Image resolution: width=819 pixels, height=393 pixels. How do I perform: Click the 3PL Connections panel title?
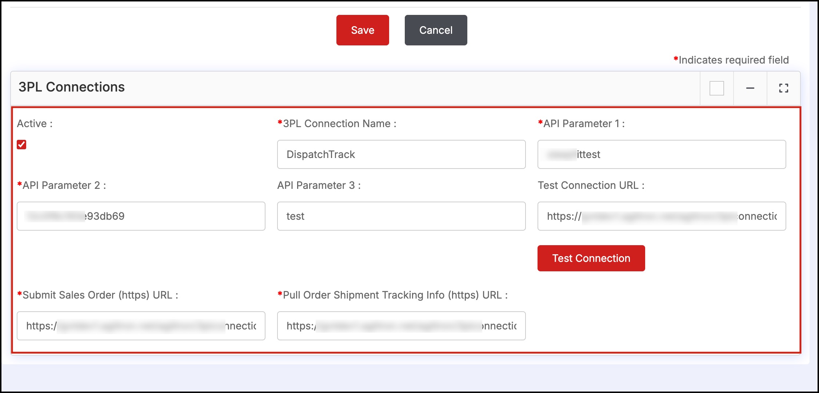pyautogui.click(x=72, y=87)
